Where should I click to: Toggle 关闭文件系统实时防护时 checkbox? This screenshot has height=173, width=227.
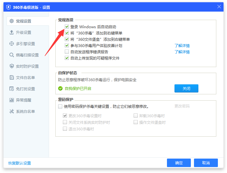coord(65,122)
